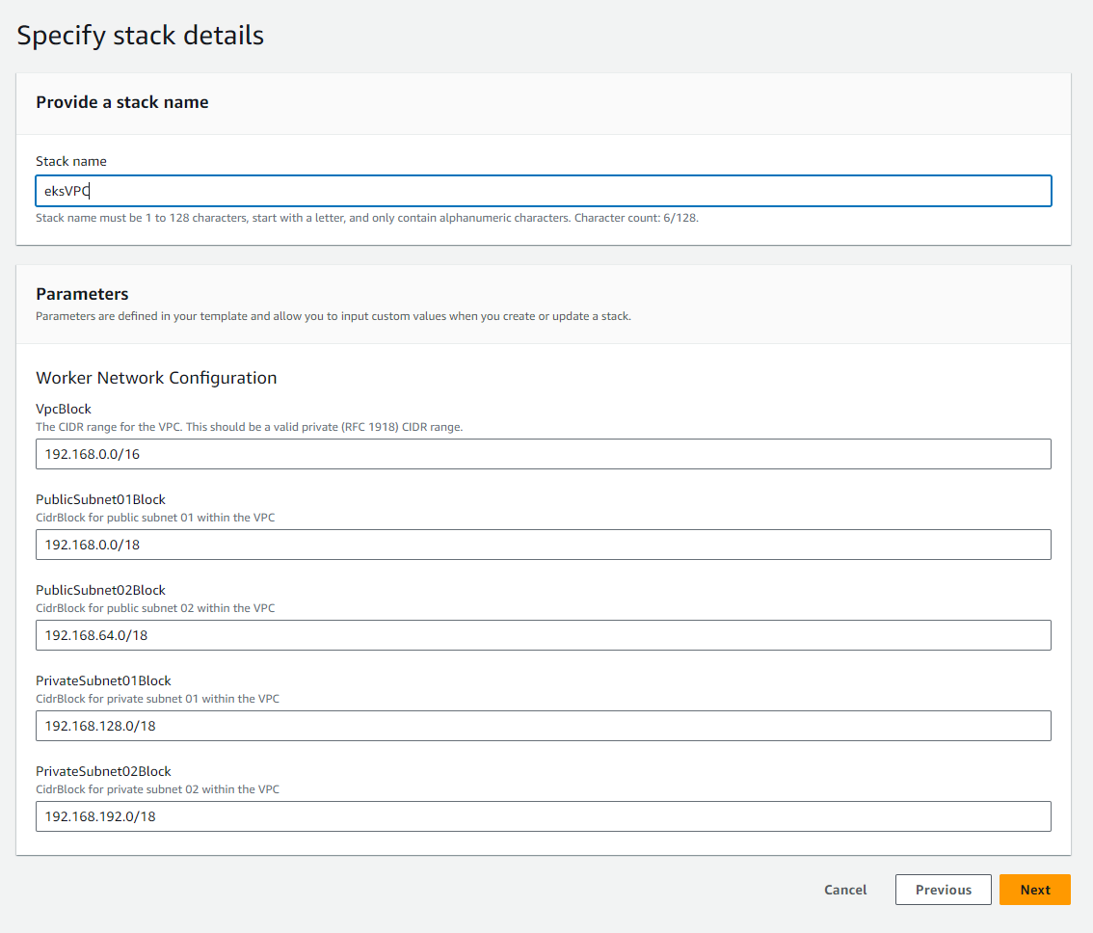
Task: Click the VpcBlock CIDR input field
Action: [x=543, y=454]
